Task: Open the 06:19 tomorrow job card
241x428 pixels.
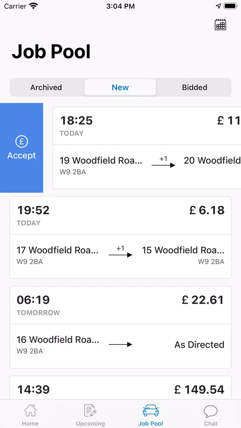Action: pos(120,327)
